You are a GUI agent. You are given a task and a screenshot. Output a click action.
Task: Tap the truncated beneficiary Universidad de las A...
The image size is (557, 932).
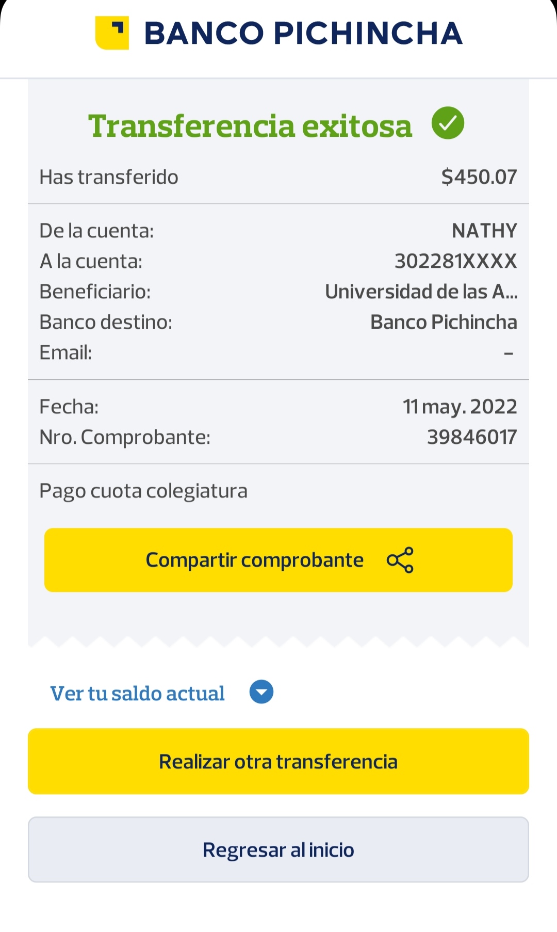421,292
